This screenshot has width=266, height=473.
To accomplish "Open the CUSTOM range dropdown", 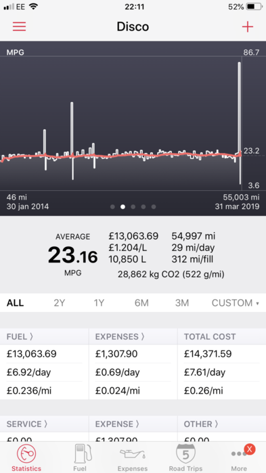I will pyautogui.click(x=236, y=302).
